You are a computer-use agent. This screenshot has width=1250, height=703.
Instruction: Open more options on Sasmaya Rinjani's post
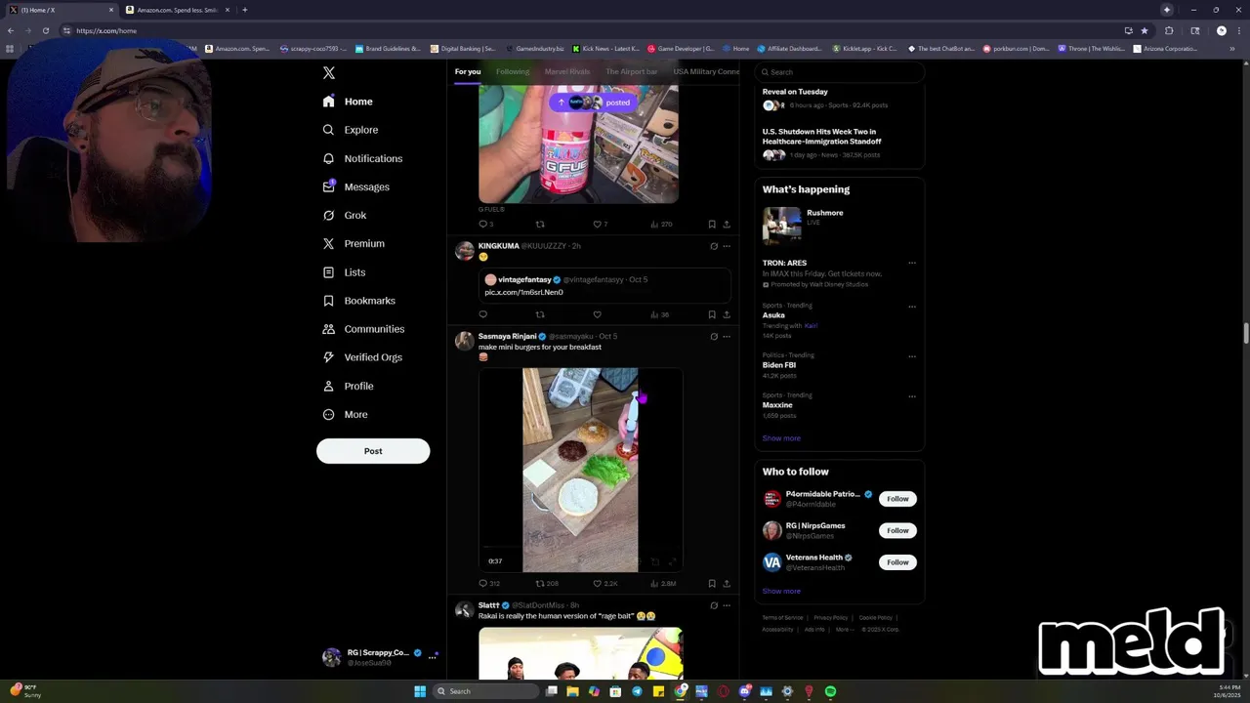[727, 336]
